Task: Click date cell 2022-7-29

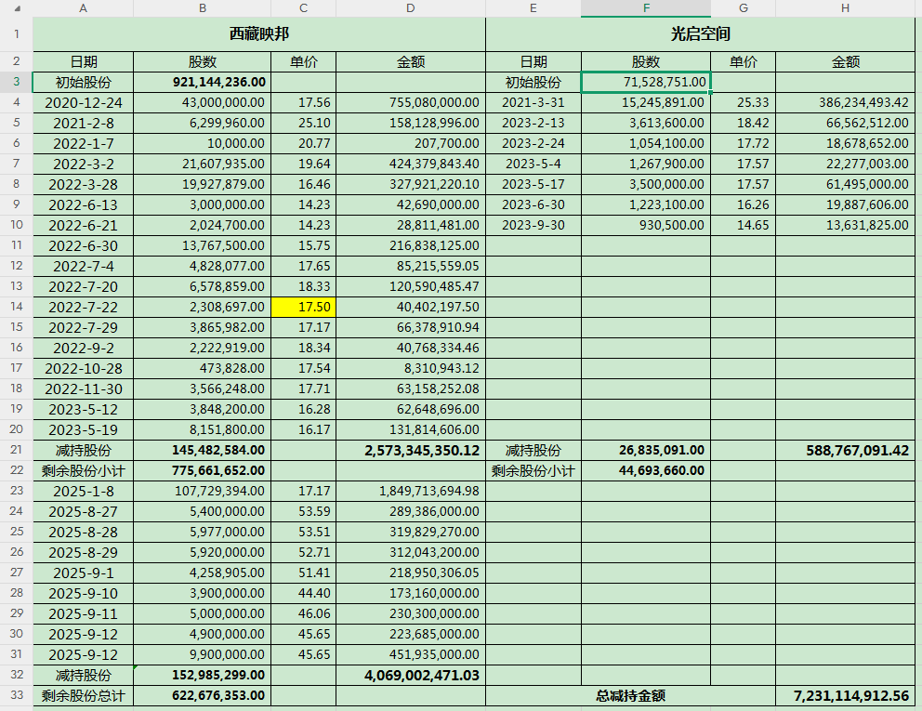Action: [x=83, y=327]
